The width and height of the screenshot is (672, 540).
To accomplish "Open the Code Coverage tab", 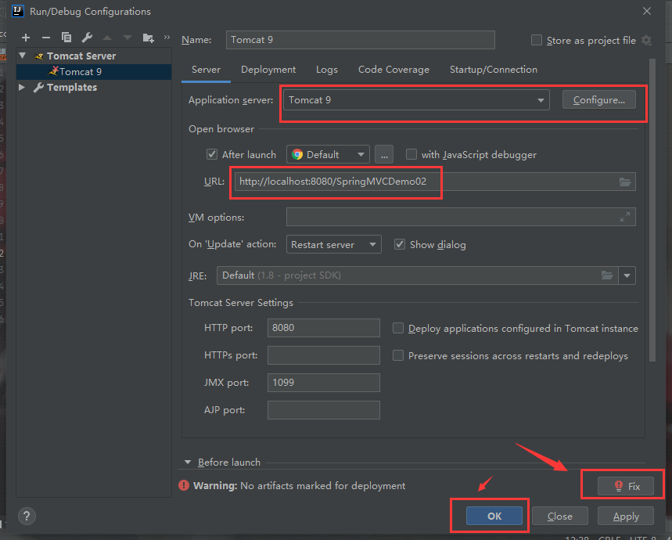I will pyautogui.click(x=393, y=70).
